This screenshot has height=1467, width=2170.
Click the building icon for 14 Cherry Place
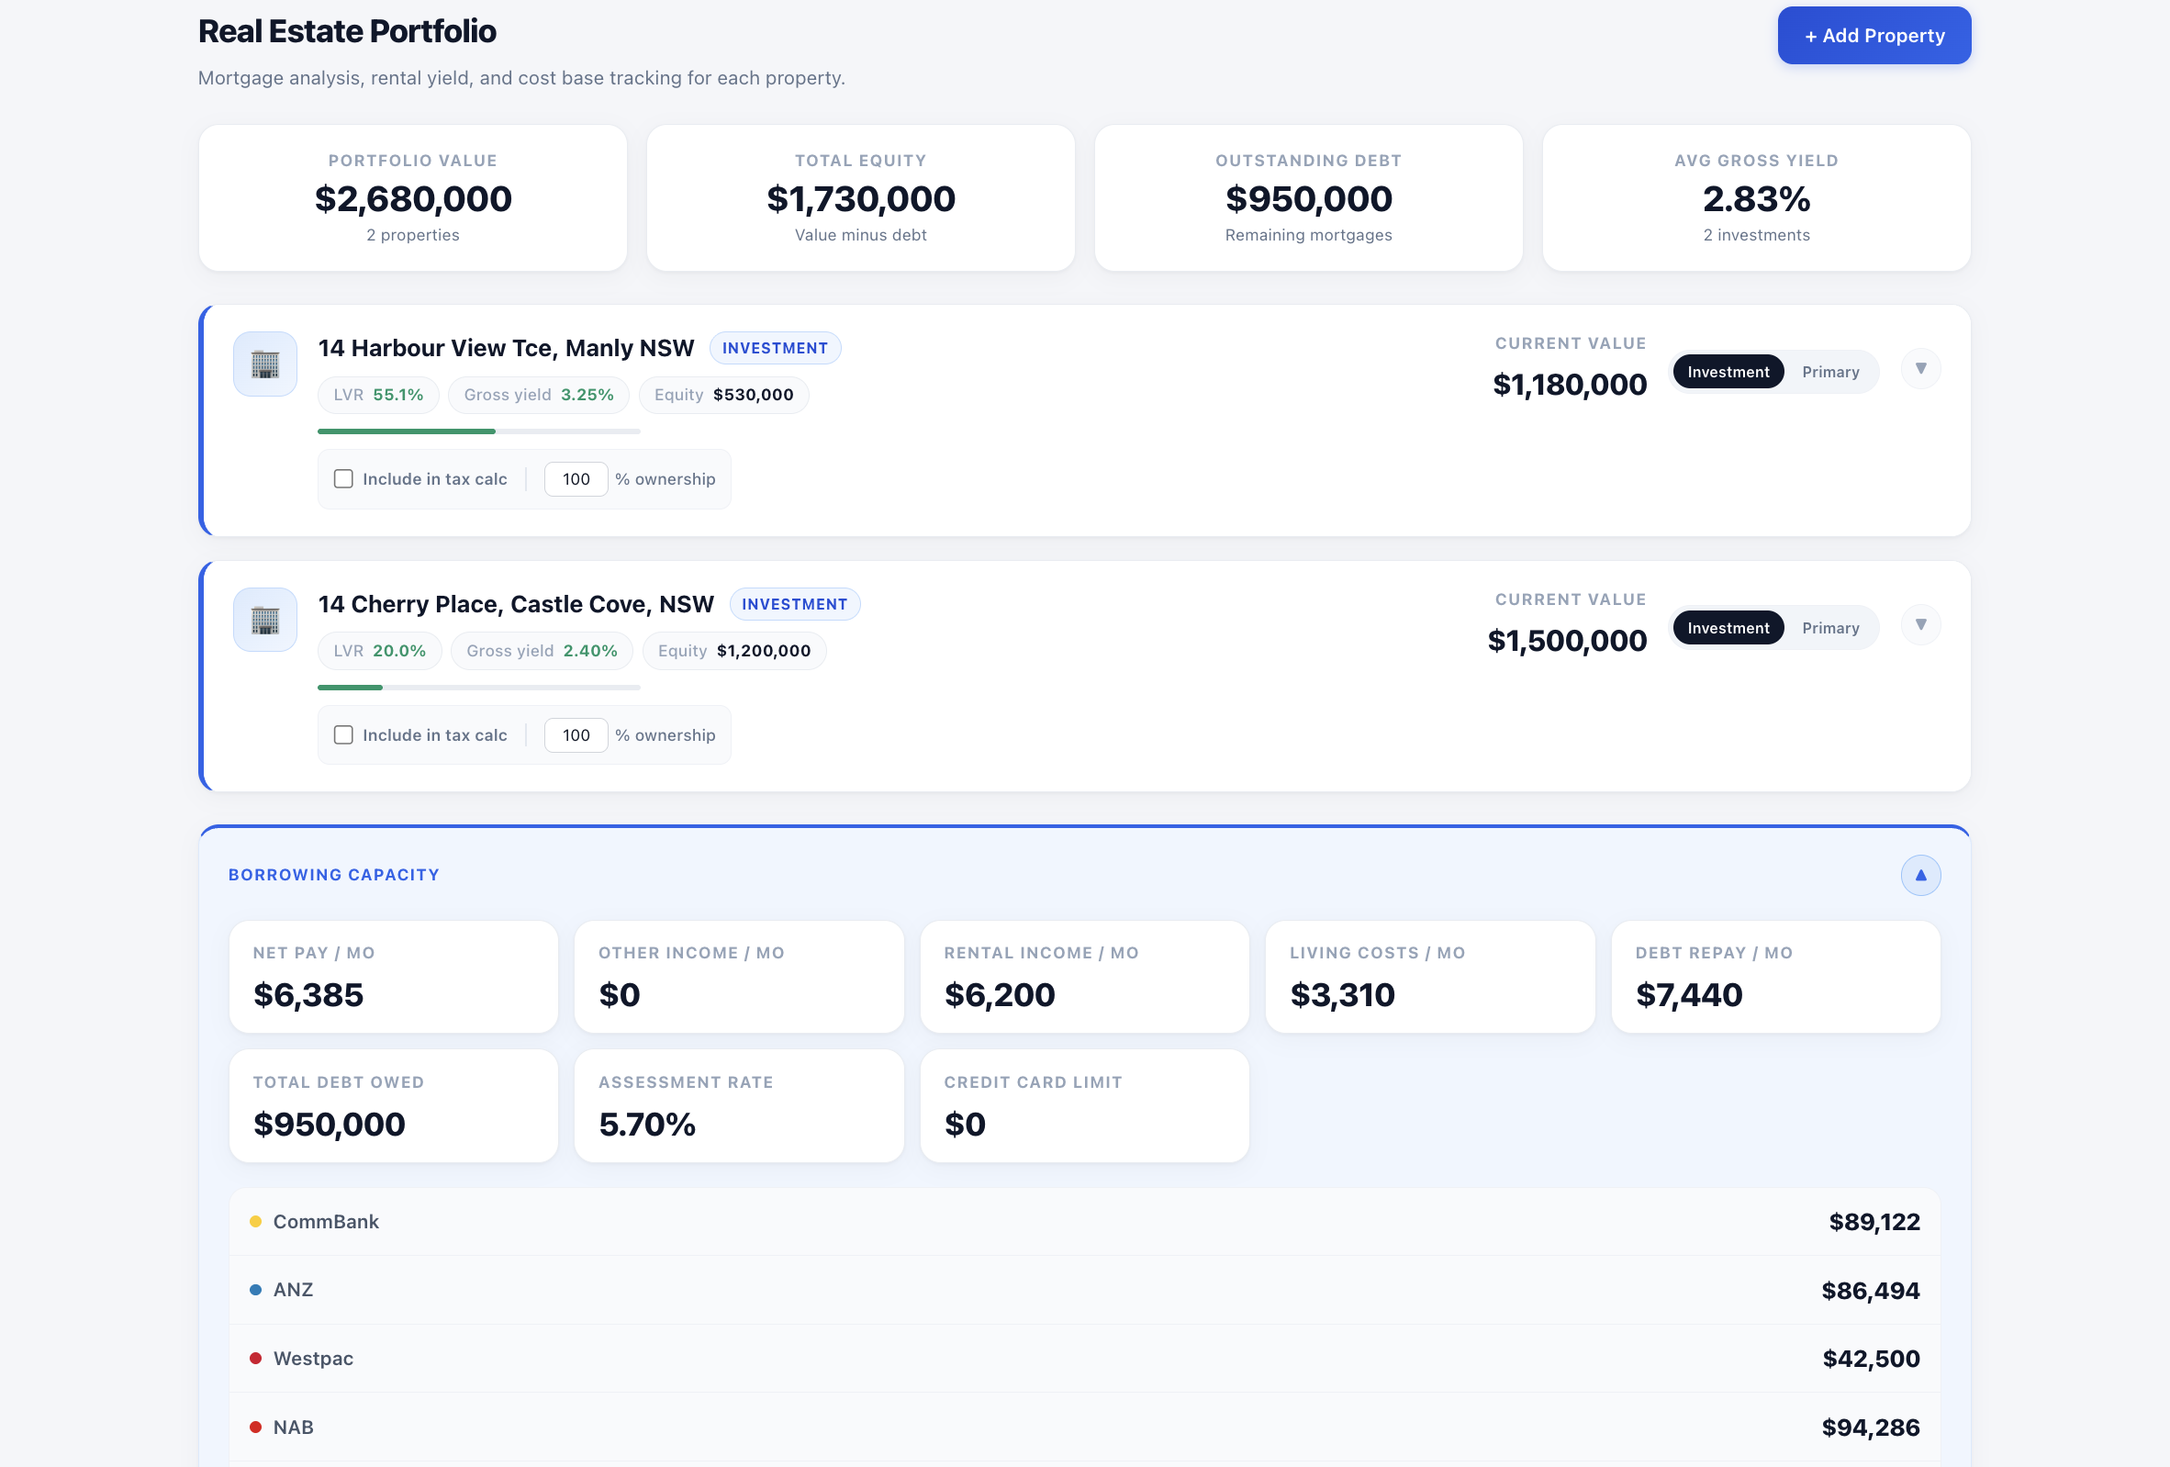click(265, 620)
